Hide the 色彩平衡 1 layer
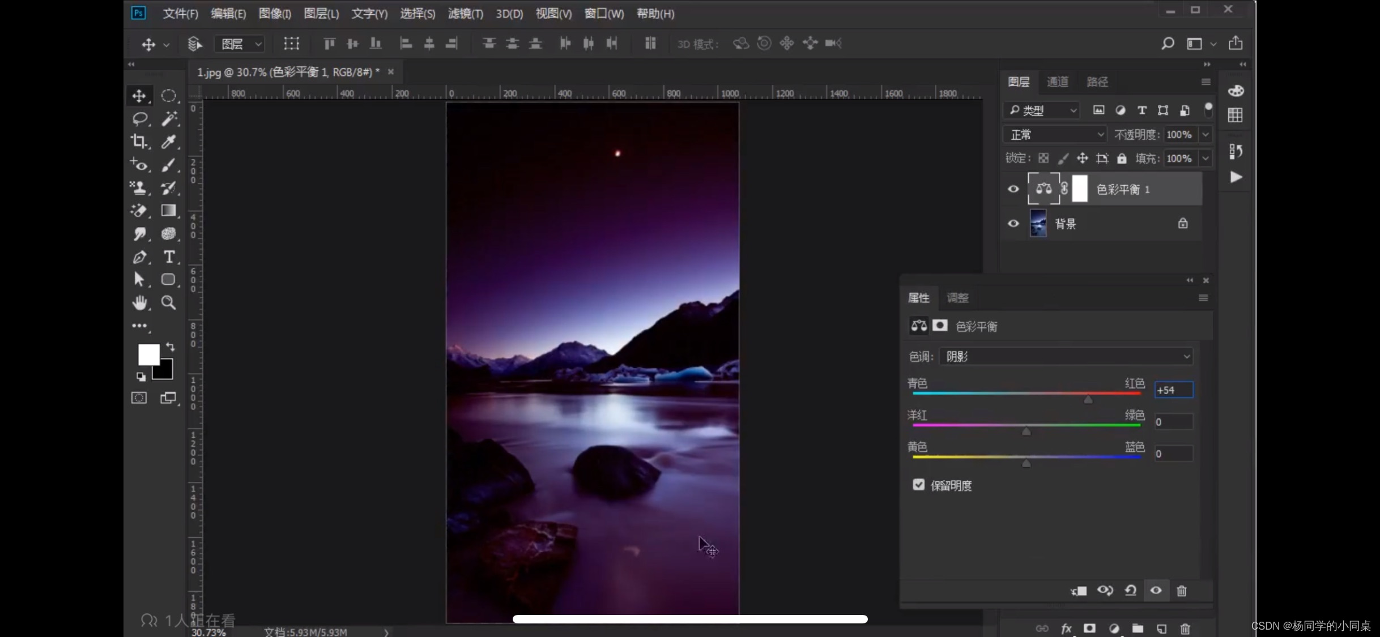This screenshot has height=637, width=1380. (1013, 189)
